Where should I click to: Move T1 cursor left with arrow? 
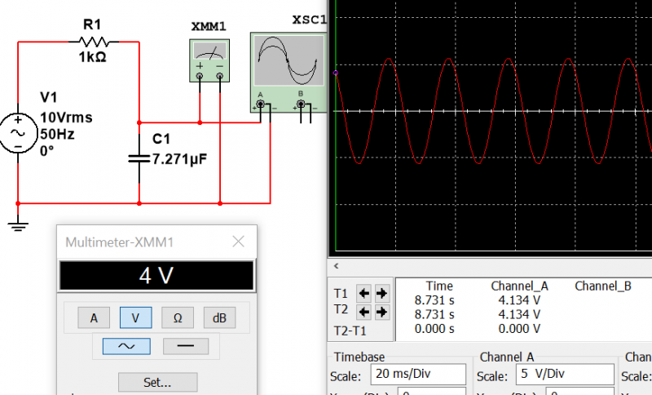coord(364,293)
